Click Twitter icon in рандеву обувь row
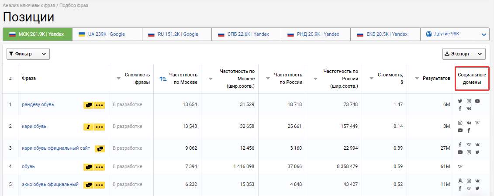The image size is (494, 196). (x=460, y=101)
